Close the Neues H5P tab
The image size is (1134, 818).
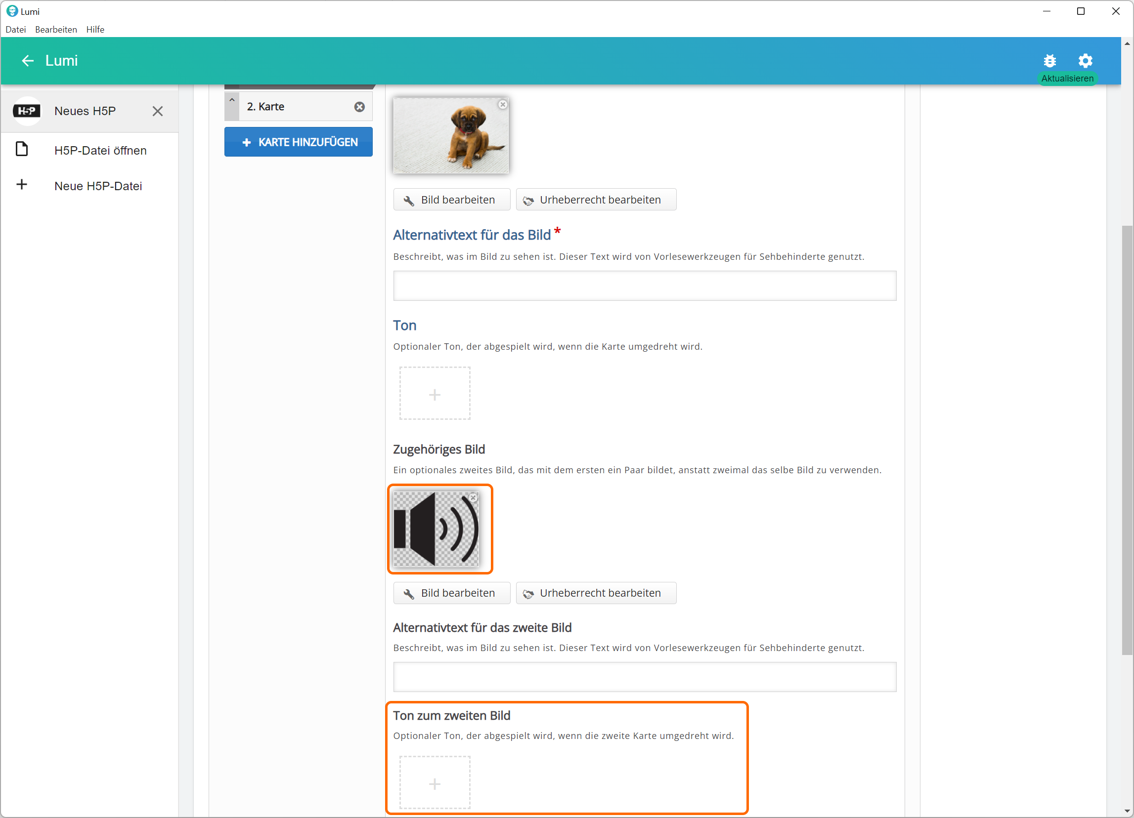pos(158,111)
